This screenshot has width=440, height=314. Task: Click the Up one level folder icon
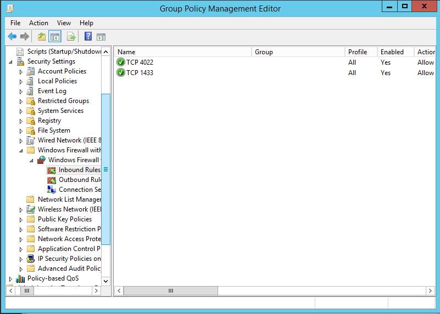point(42,36)
